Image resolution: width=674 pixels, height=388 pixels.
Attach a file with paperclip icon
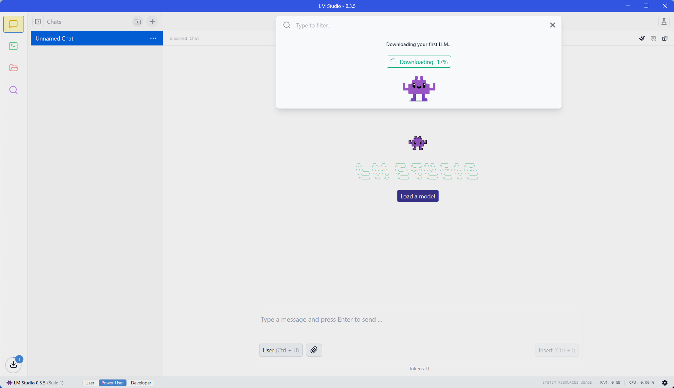314,350
